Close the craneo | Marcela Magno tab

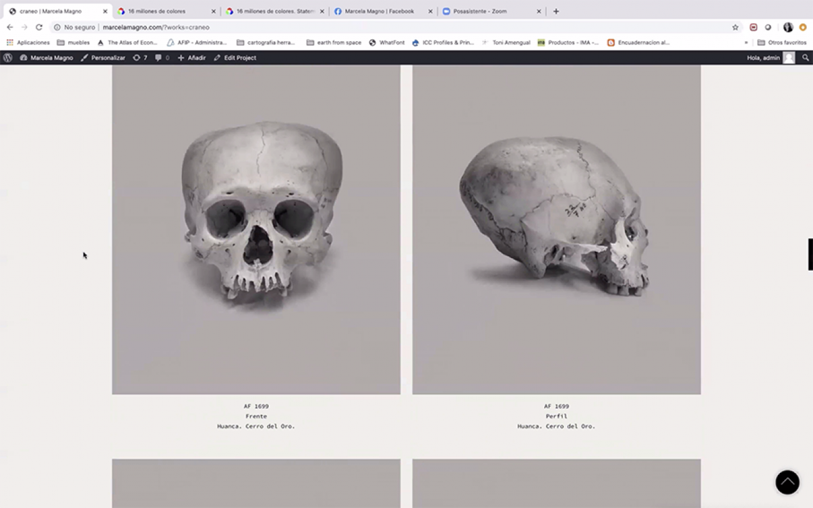point(105,11)
